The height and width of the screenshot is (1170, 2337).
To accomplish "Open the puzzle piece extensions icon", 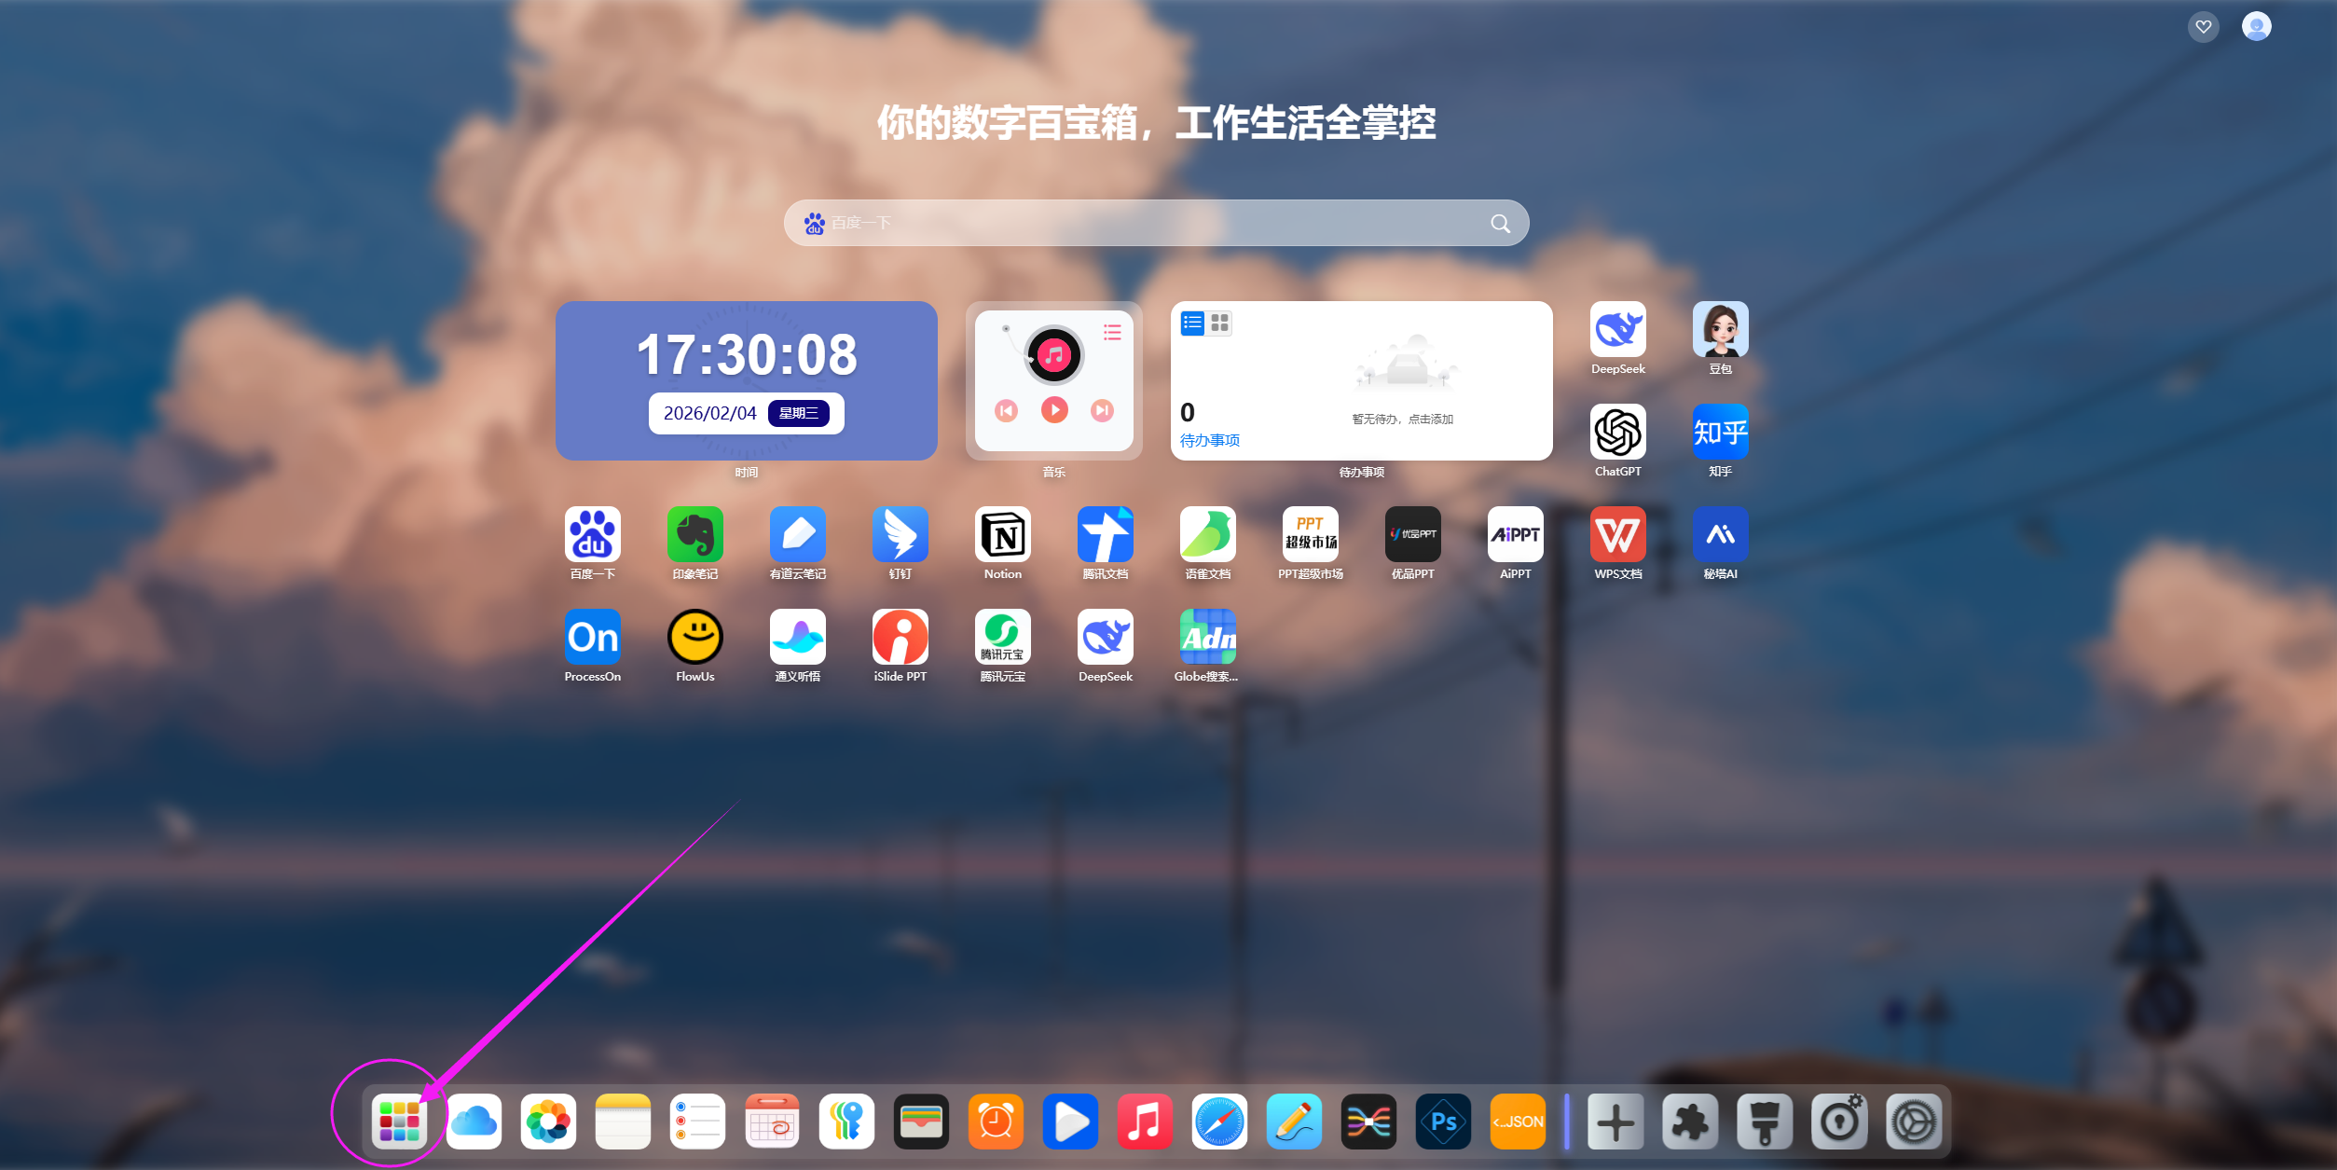I will [x=1690, y=1122].
